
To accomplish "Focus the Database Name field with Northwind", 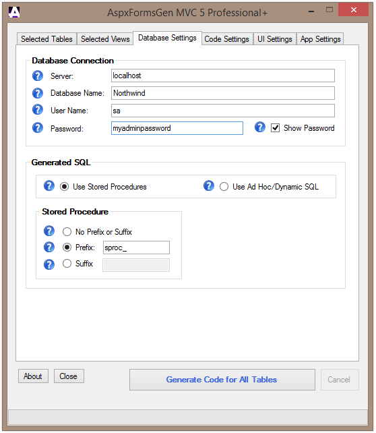I will click(x=223, y=93).
